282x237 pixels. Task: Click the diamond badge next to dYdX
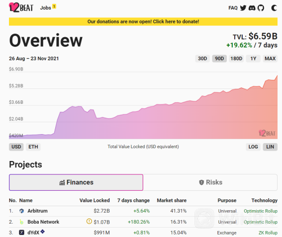coord(42,232)
